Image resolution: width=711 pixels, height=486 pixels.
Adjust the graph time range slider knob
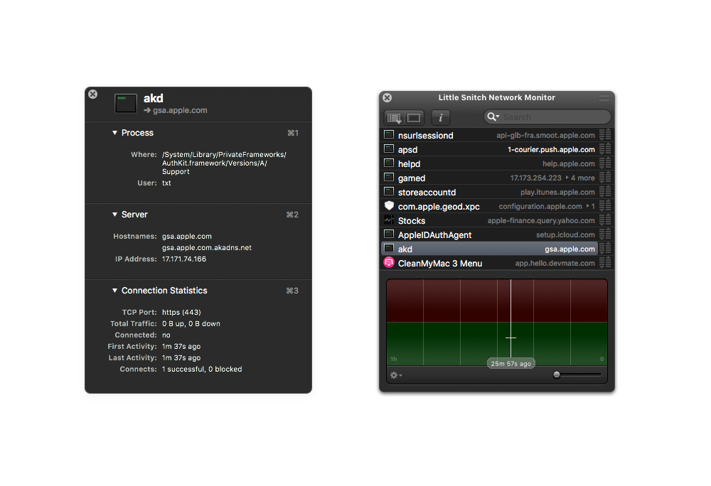point(557,374)
